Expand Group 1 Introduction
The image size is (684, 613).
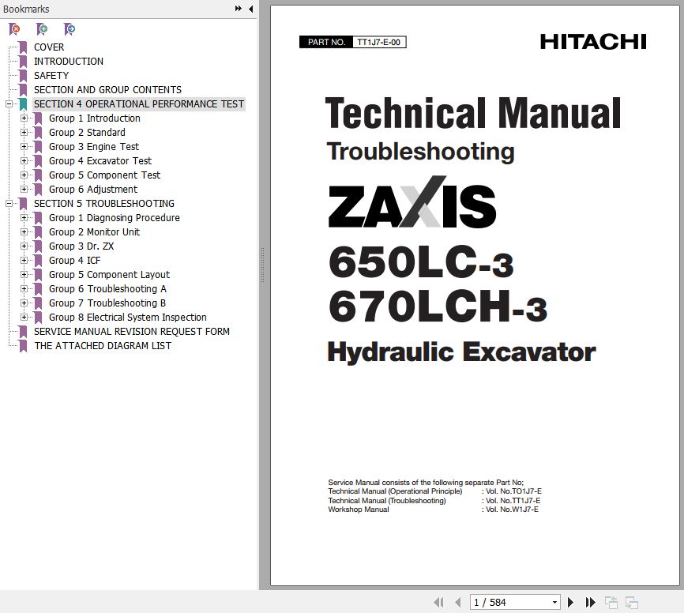click(24, 118)
